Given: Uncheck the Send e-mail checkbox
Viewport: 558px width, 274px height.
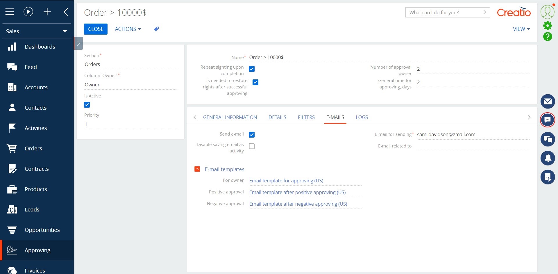Looking at the screenshot, I should (x=252, y=134).
